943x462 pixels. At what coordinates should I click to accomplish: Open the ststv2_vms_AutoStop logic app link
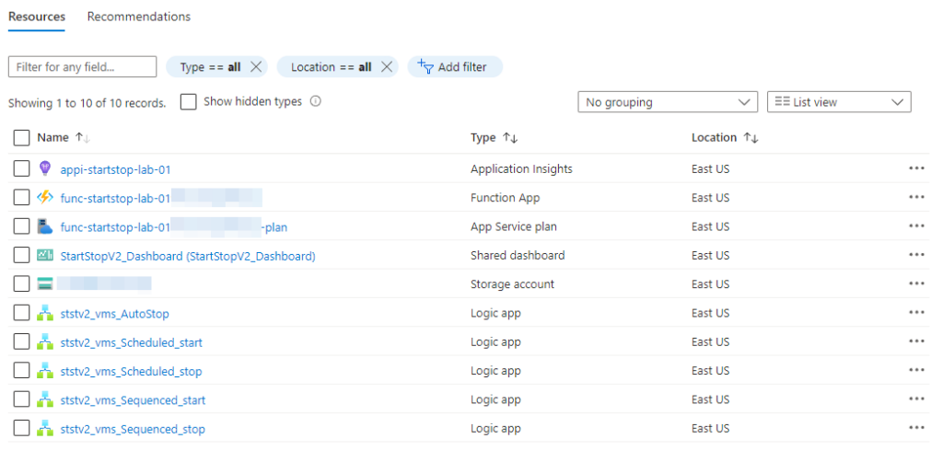click(115, 314)
